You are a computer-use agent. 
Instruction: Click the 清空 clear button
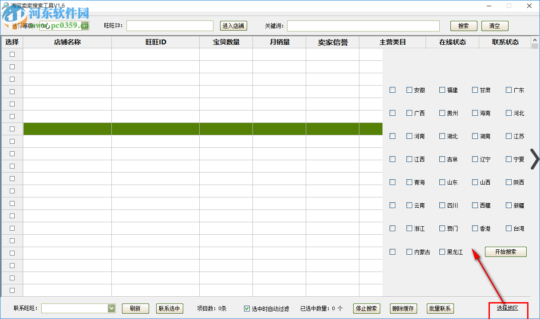(494, 26)
